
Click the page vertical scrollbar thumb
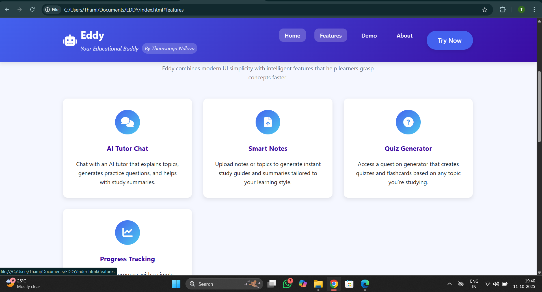click(539, 107)
